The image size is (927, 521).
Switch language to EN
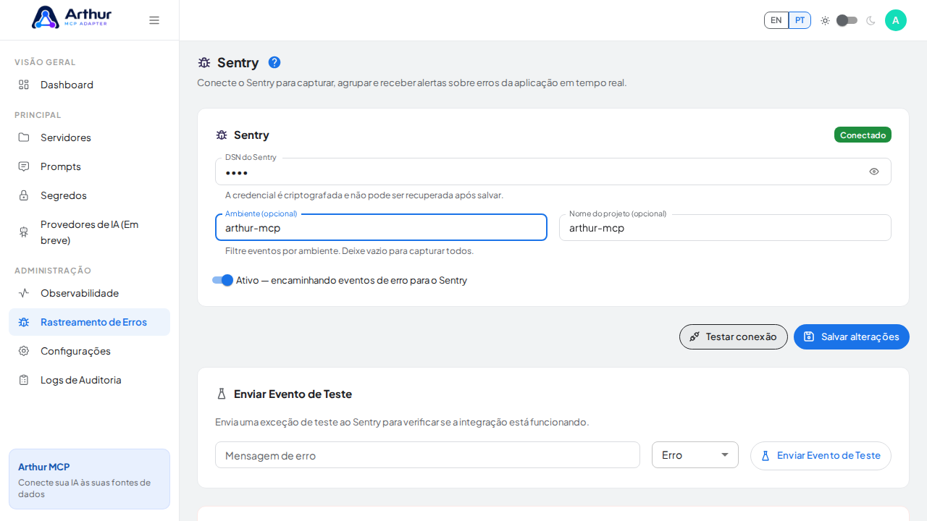(x=776, y=20)
